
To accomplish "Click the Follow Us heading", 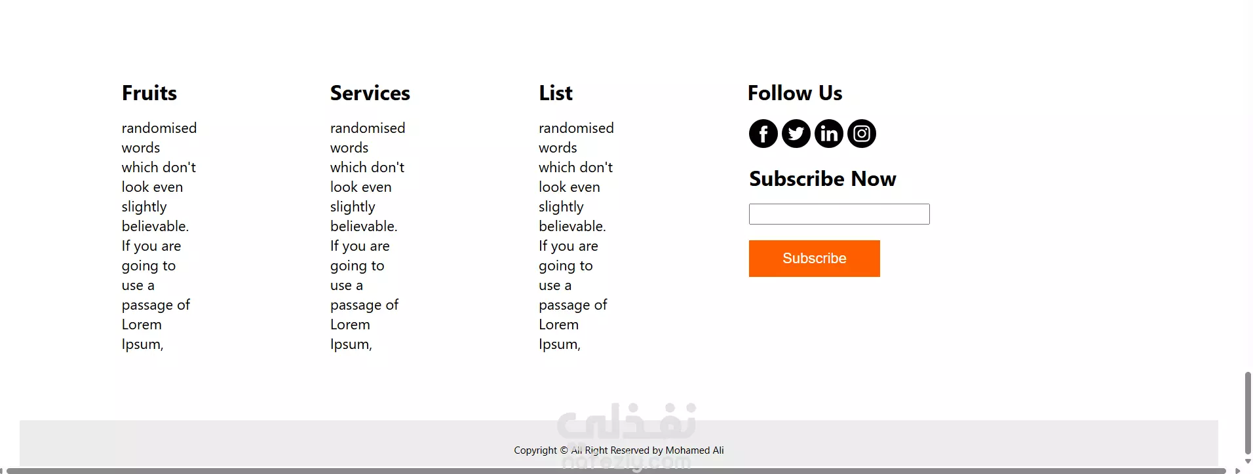I will pos(795,93).
